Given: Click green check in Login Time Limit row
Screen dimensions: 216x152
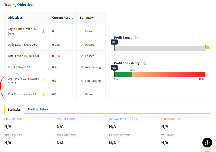Looking at the screenshot, I should [82, 31].
